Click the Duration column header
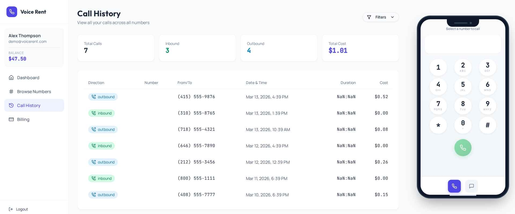515x214 pixels. coord(348,83)
